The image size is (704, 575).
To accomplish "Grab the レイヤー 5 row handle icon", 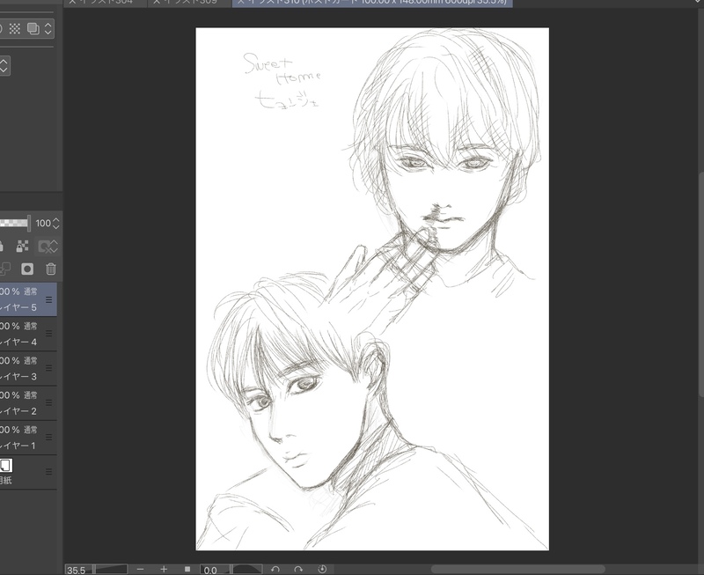I will [49, 299].
